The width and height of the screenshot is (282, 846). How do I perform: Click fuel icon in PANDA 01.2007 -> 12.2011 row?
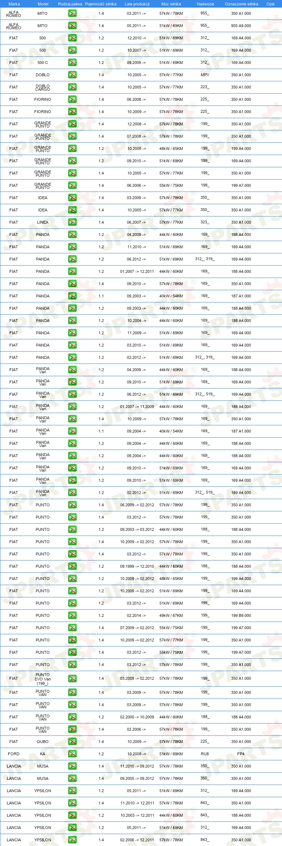(x=72, y=271)
